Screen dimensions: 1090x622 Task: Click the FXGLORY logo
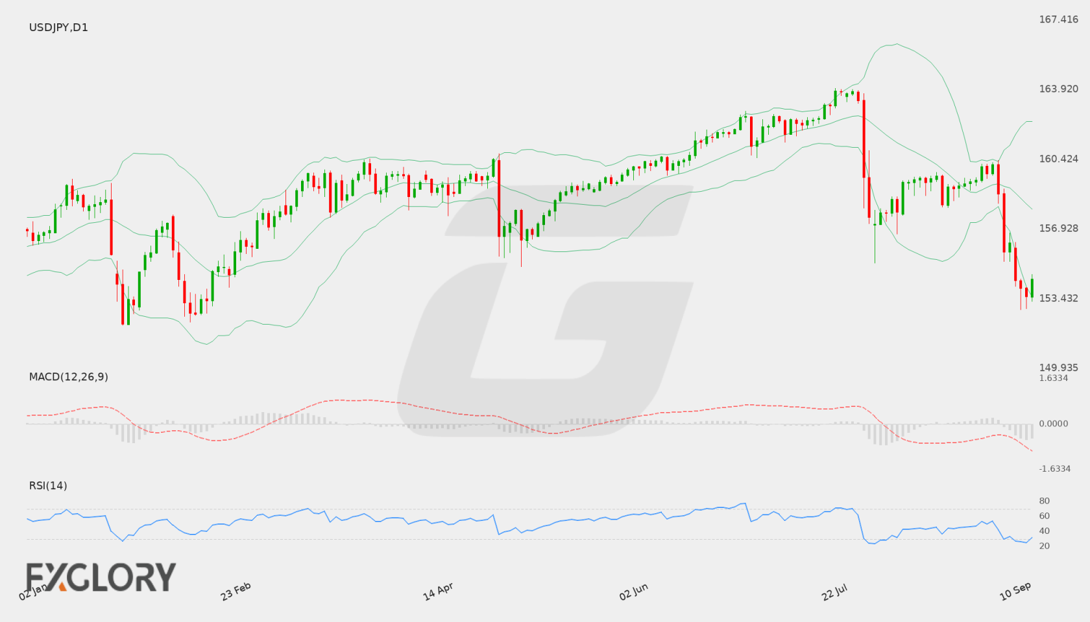tap(101, 577)
